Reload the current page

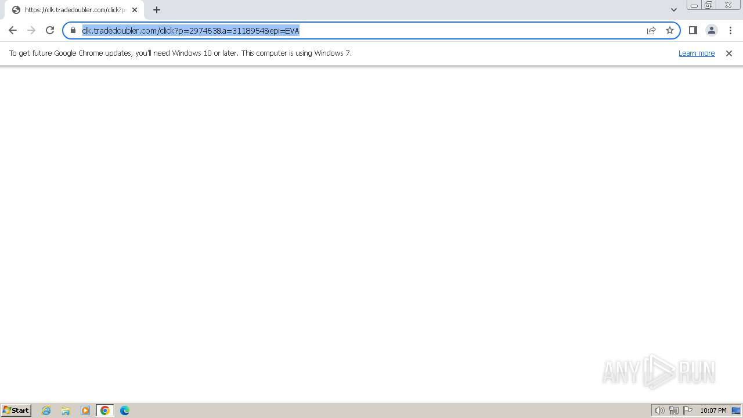pos(50,30)
